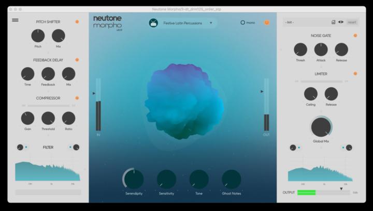Go to previous preset arrow
The height and width of the screenshot is (211, 373).
coord(339,22)
